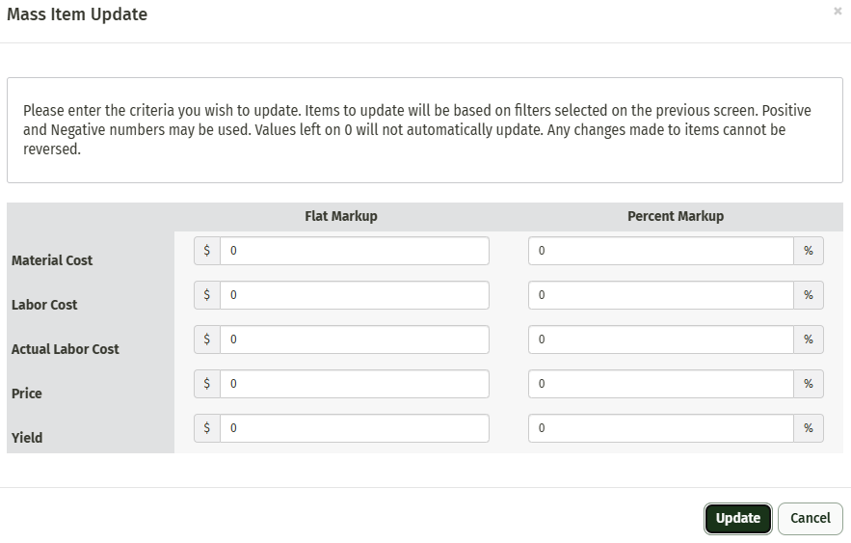851x543 pixels.
Task: Click the dollar sign beside Price
Action: (x=207, y=384)
